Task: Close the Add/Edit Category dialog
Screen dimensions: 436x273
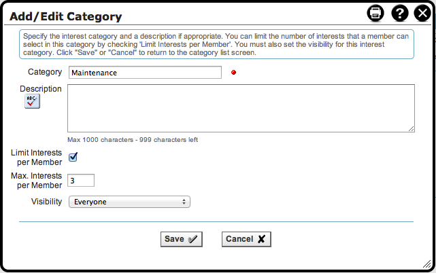Action: pyautogui.click(x=422, y=13)
